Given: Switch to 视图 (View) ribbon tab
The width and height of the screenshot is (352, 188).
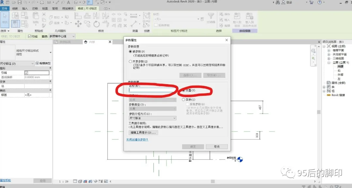Looking at the screenshot, I should [x=45, y=9].
